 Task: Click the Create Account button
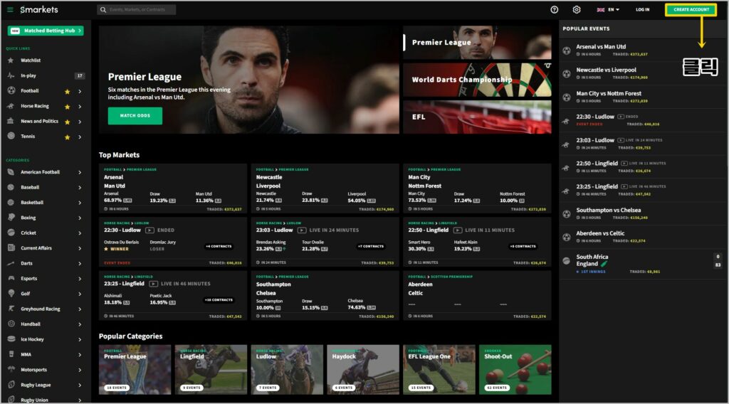[691, 9]
